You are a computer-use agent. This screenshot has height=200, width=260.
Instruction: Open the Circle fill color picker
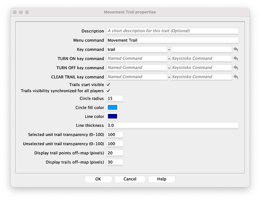pyautogui.click(x=113, y=108)
